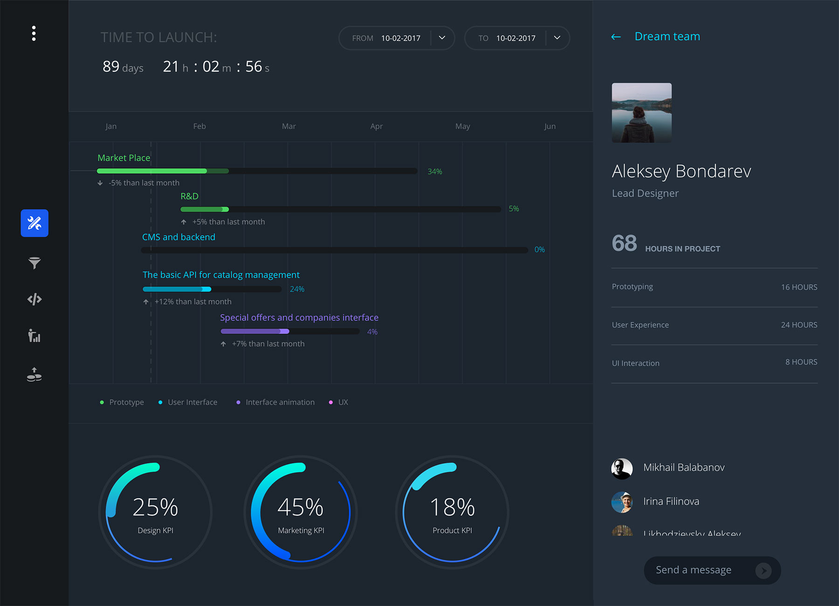839x606 pixels.
Task: Click the back arrow beside Dream team
Action: coord(616,37)
